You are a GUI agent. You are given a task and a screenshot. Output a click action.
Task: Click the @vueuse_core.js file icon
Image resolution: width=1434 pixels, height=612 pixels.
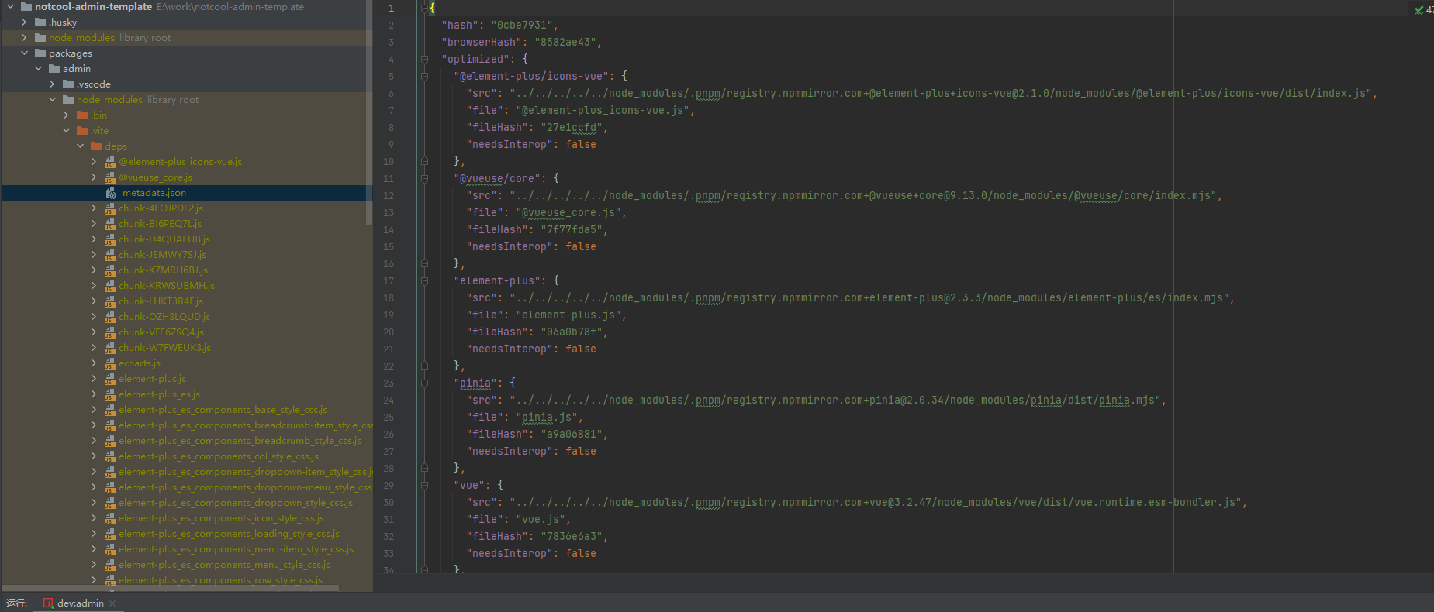pyautogui.click(x=110, y=177)
